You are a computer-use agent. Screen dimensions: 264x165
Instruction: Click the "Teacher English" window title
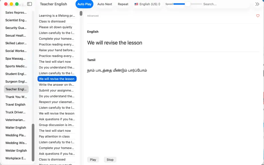pyautogui.click(x=53, y=4)
